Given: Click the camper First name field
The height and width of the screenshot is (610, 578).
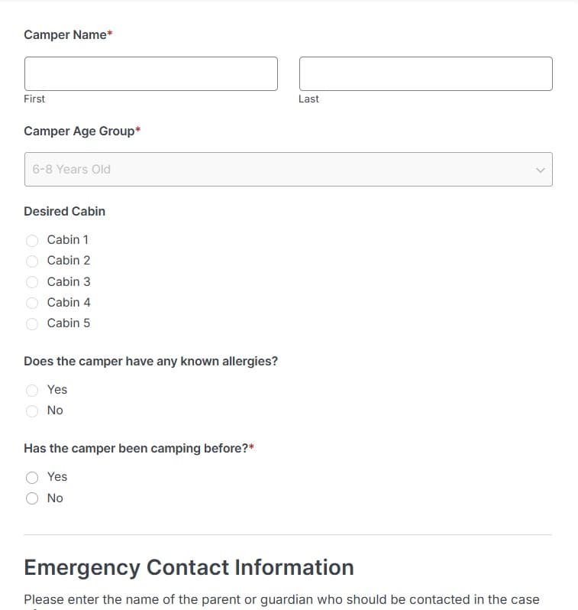Looking at the screenshot, I should [x=151, y=74].
